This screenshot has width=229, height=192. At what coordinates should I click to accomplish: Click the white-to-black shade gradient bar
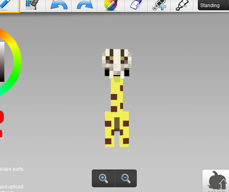tap(2, 62)
